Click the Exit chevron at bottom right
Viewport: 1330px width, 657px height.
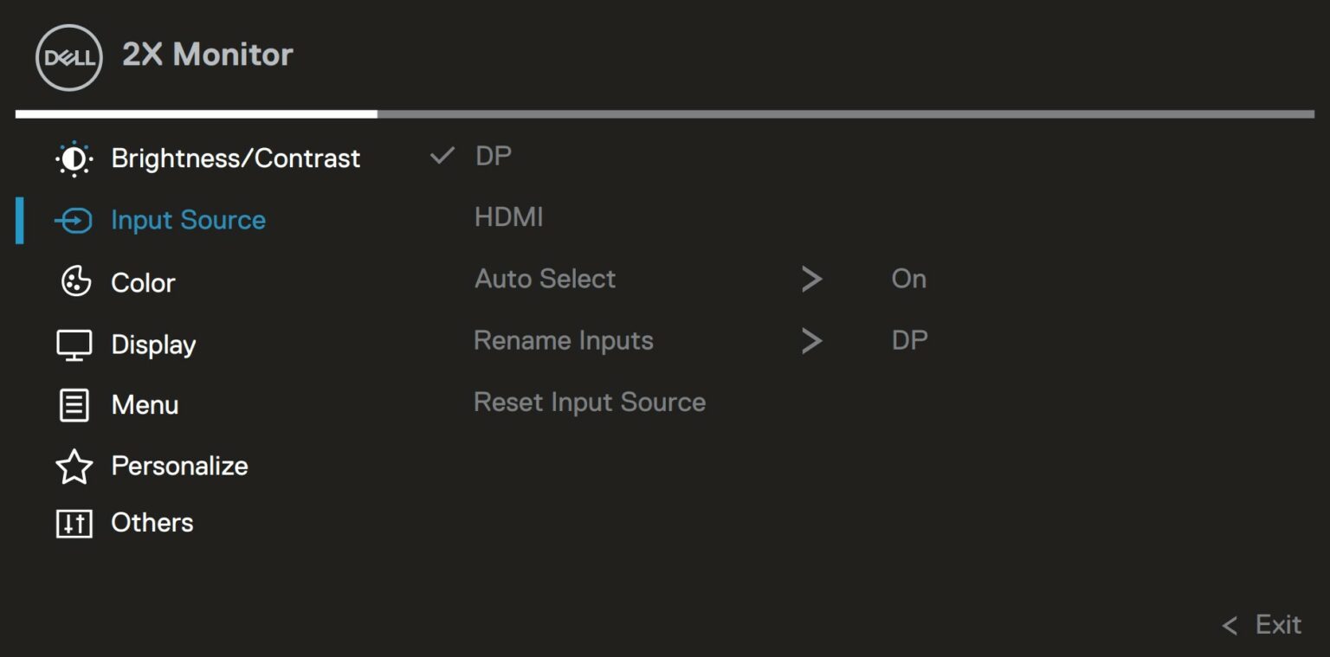coord(1229,624)
